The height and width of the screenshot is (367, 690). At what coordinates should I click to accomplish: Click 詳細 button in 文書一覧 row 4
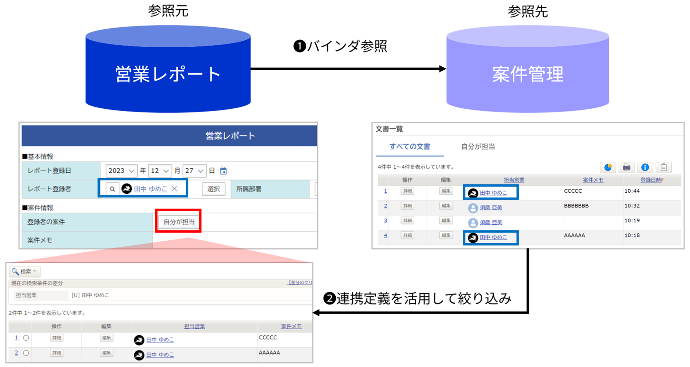[407, 235]
